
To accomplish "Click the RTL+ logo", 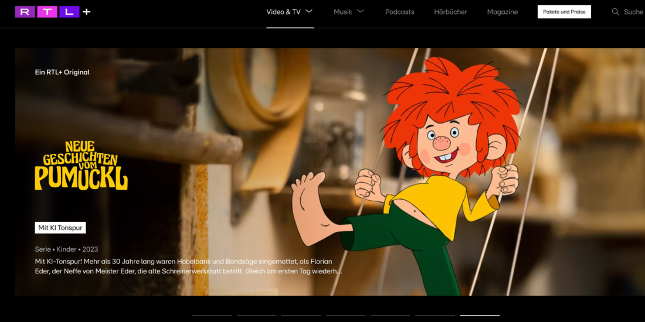I will click(x=53, y=12).
